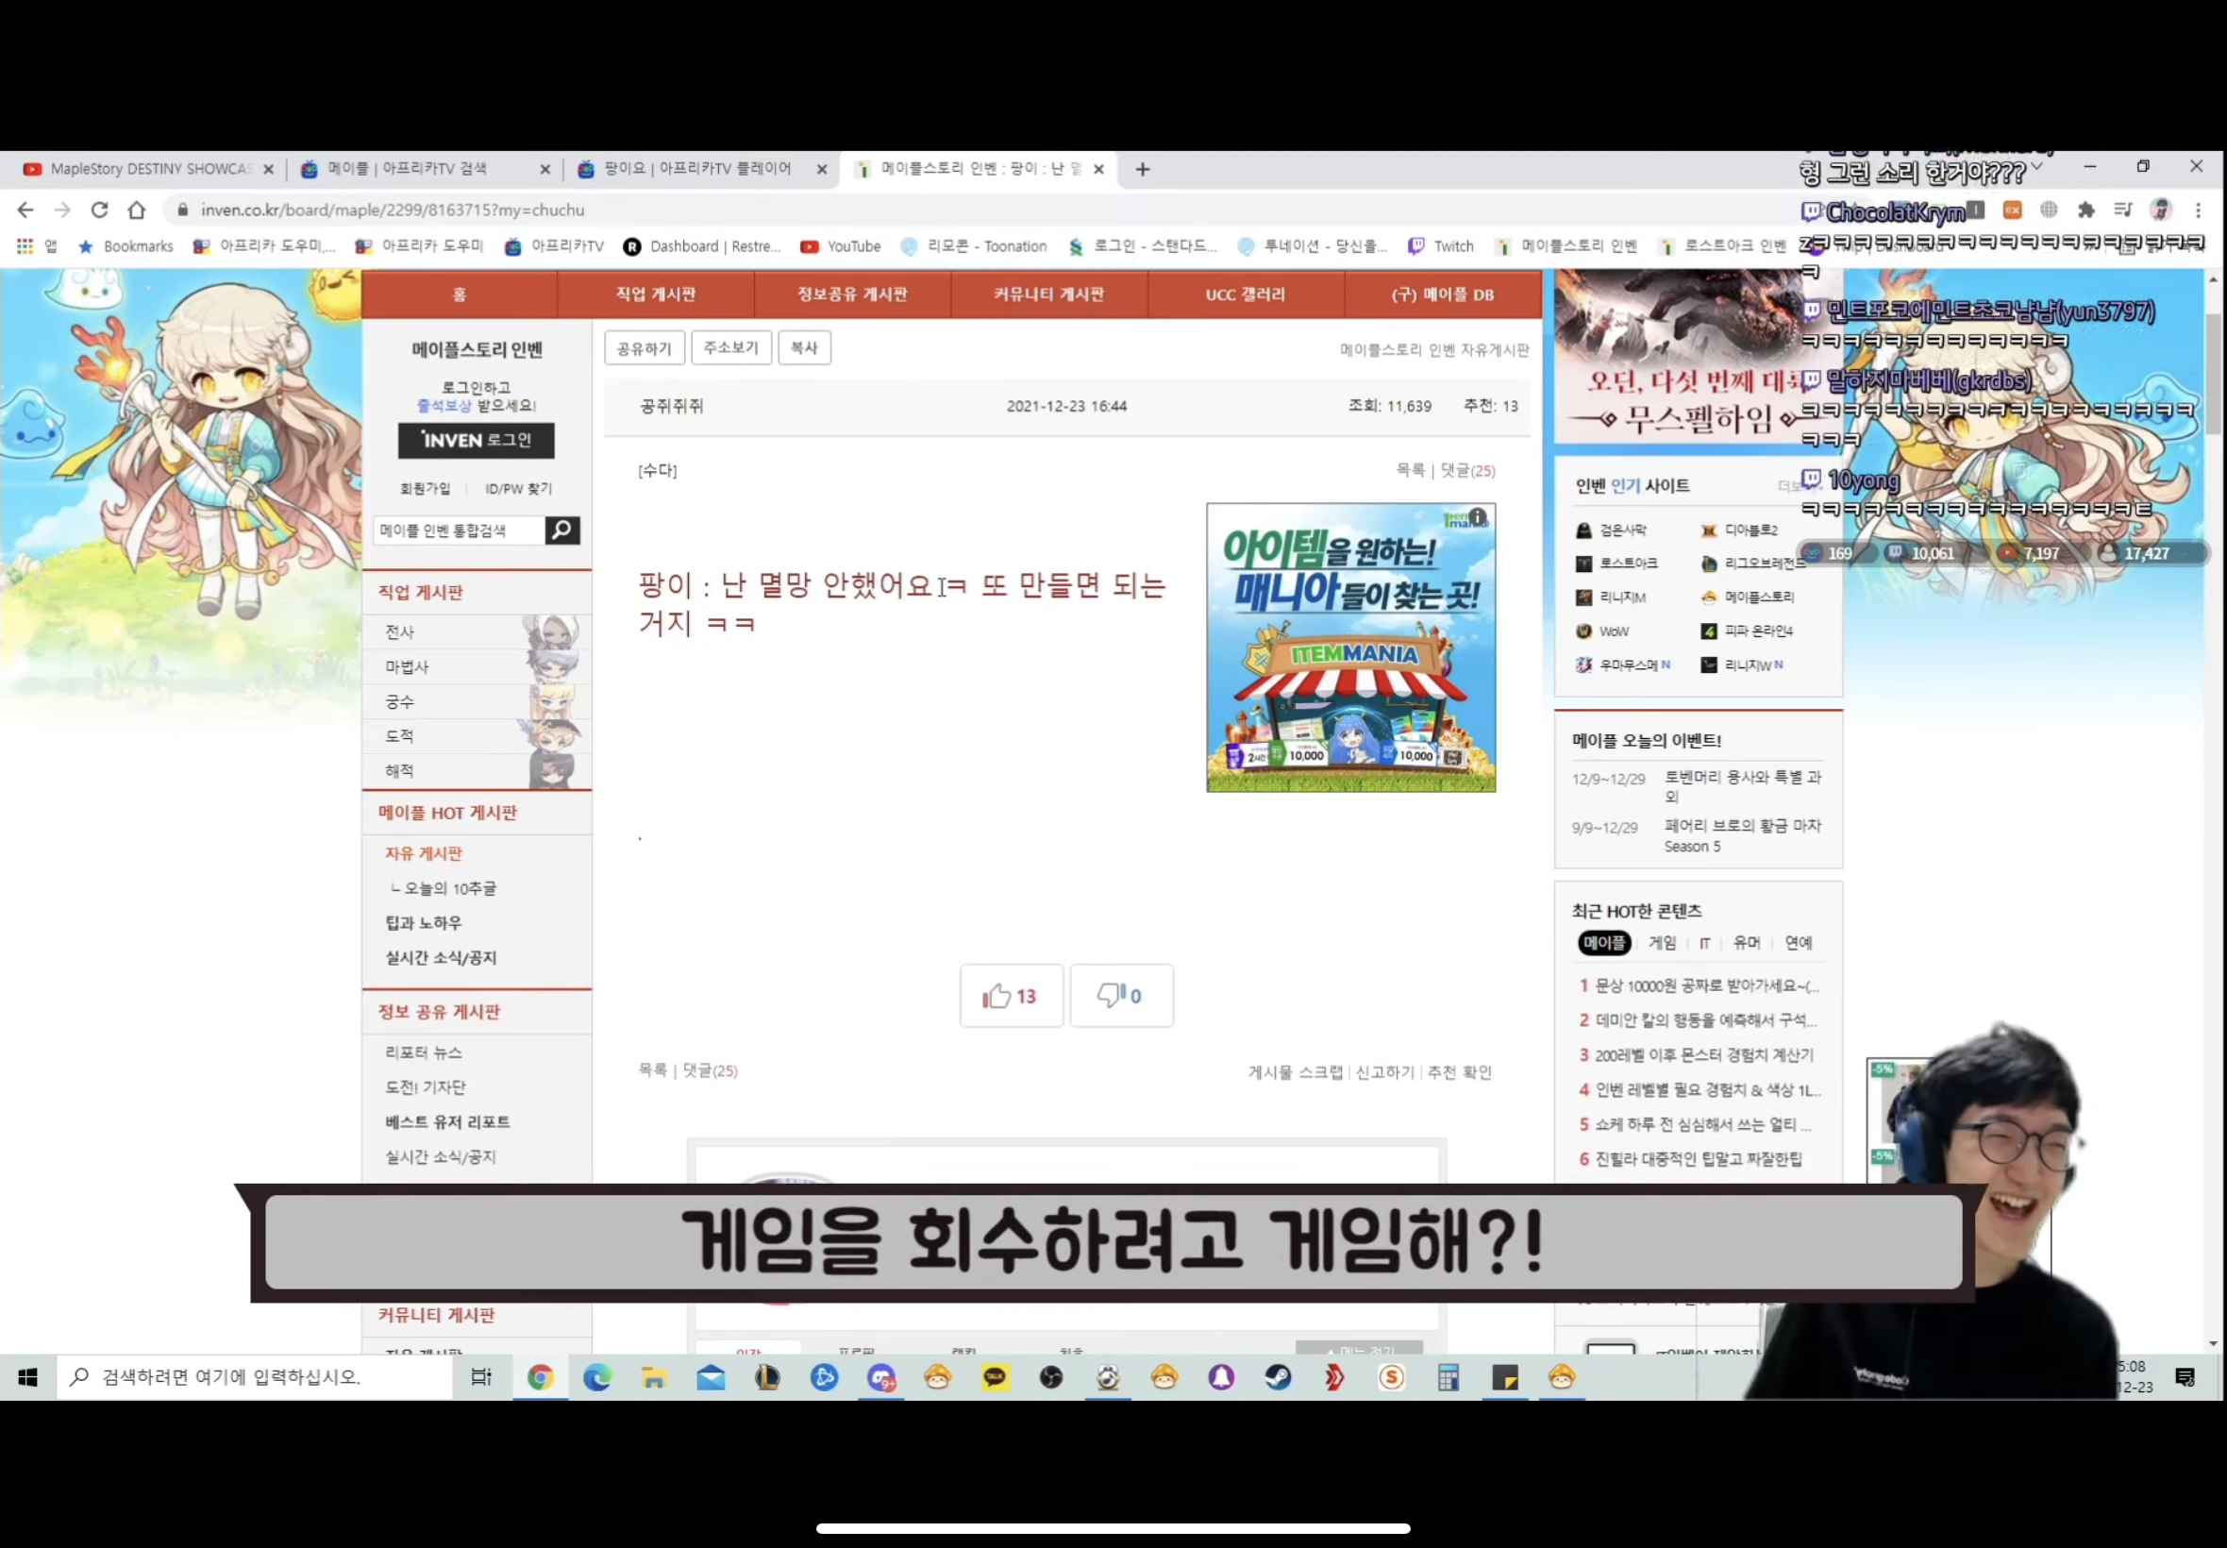Open UCC 갤러리 menu item

click(1245, 294)
